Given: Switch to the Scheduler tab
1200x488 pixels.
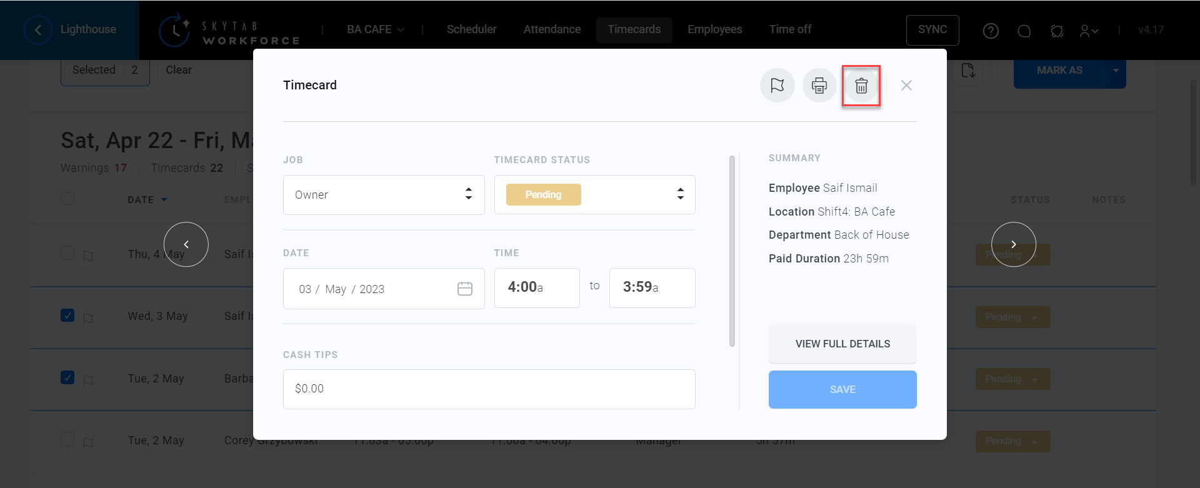Looking at the screenshot, I should tap(471, 29).
